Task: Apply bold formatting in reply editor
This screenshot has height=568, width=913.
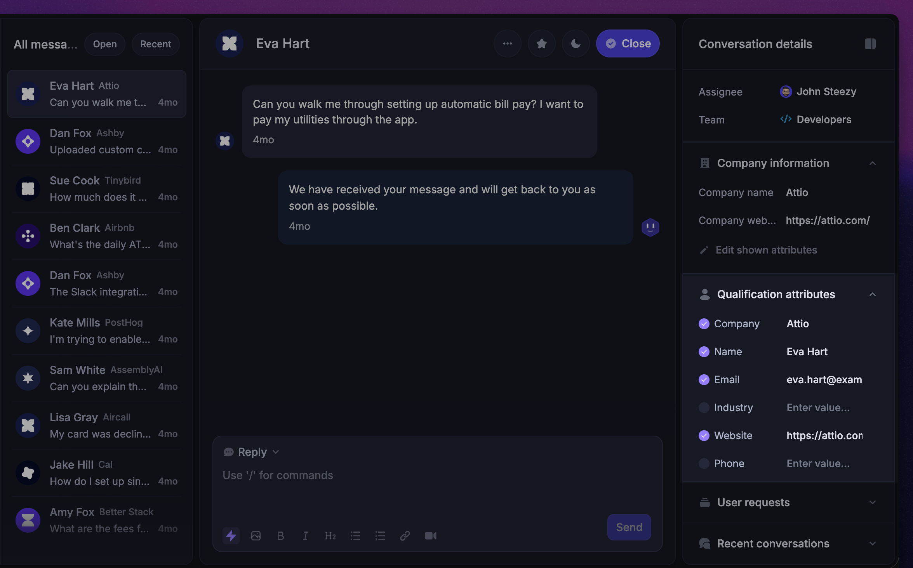Action: click(x=280, y=536)
